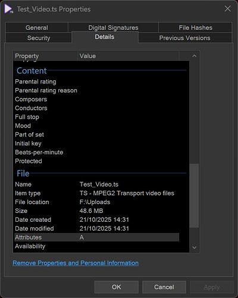Dismiss dialog with the Cancel button
238x298 pixels.
(x=164, y=287)
